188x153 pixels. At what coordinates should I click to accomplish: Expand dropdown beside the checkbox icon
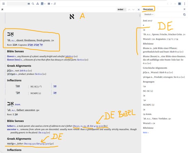(45, 4)
